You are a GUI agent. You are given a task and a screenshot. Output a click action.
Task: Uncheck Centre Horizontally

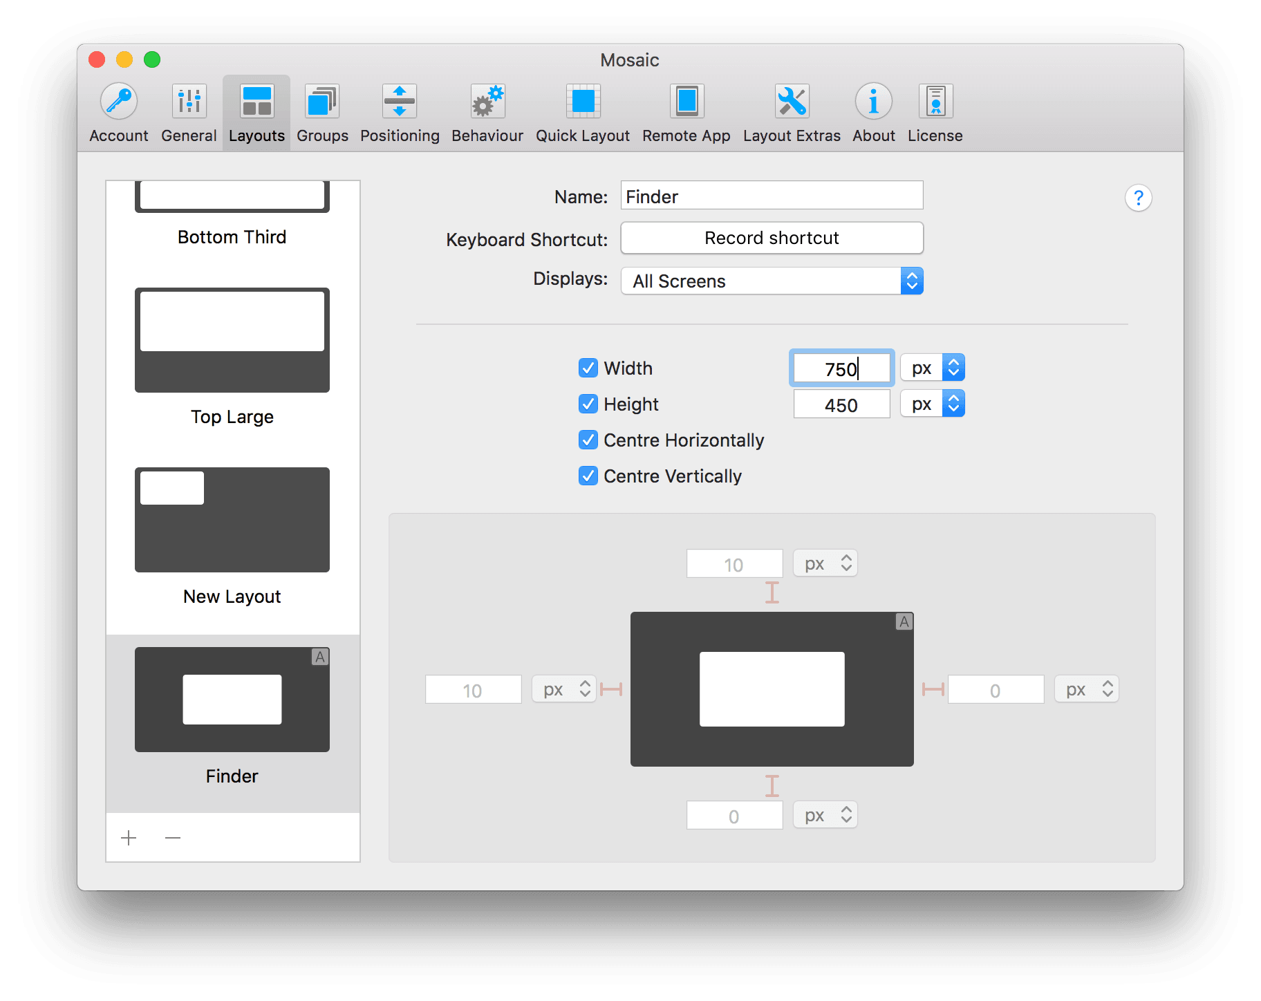pyautogui.click(x=588, y=440)
